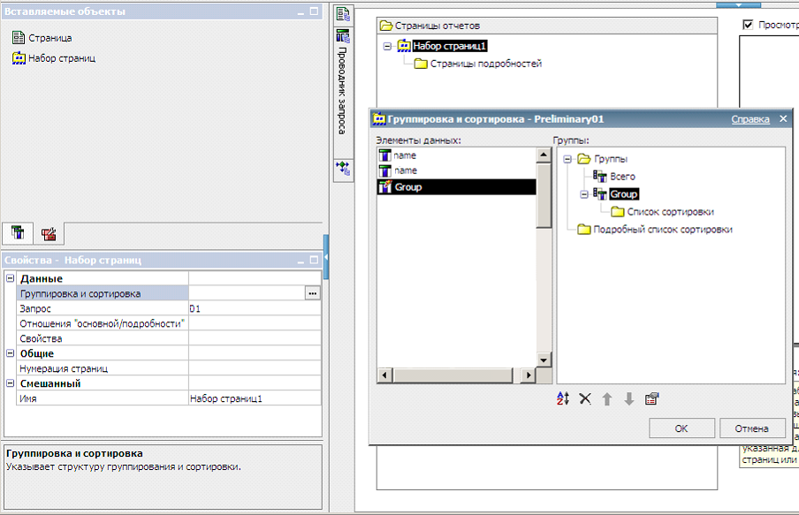Image resolution: width=799 pixels, height=515 pixels.
Task: Click the Отмена button
Action: pos(751,428)
